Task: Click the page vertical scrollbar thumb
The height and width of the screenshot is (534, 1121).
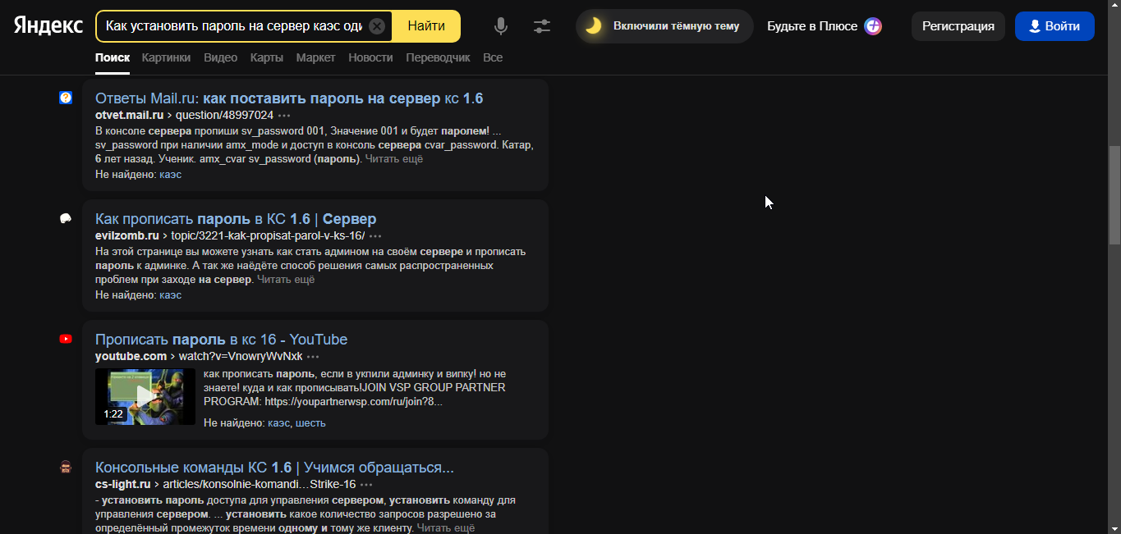Action: point(1114,195)
